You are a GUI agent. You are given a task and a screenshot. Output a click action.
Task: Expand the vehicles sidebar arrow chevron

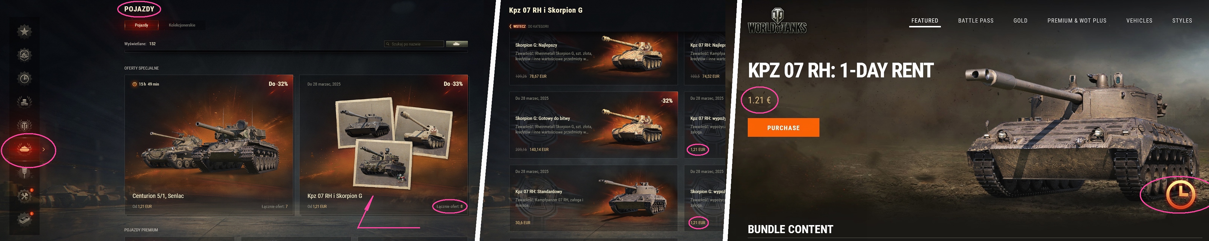point(44,149)
